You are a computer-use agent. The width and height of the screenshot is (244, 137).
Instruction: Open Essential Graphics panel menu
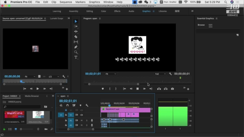tap(217, 19)
